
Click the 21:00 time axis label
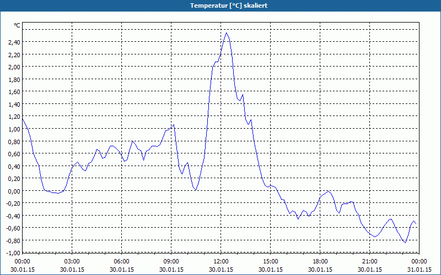pyautogui.click(x=369, y=262)
